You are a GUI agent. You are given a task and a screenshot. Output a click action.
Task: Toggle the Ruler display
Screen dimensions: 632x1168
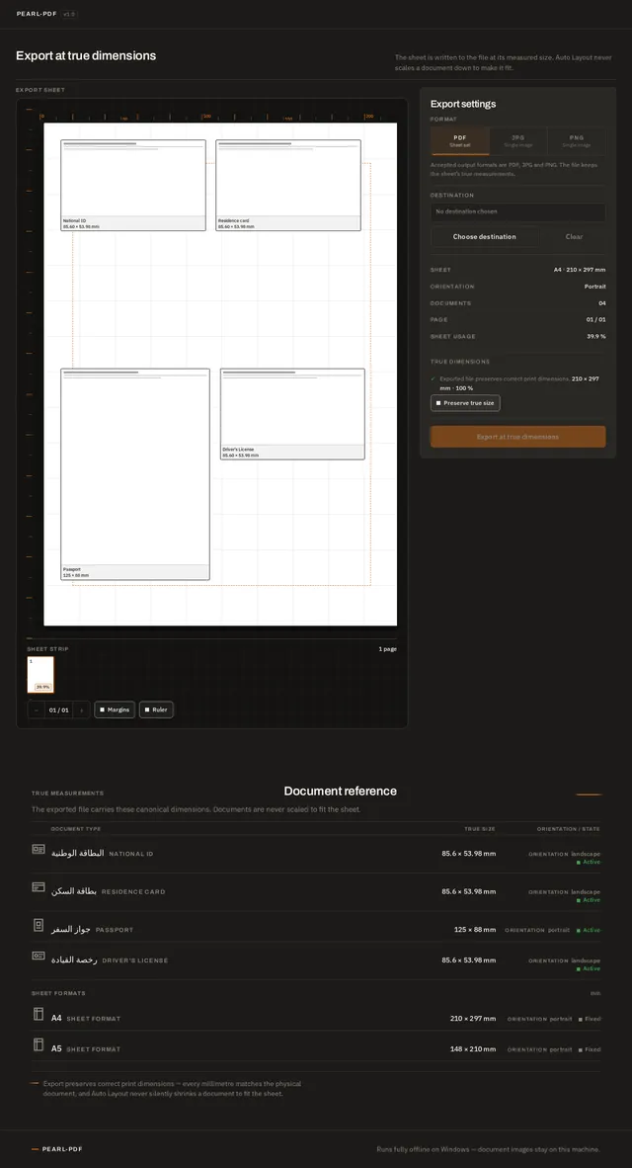(x=156, y=709)
